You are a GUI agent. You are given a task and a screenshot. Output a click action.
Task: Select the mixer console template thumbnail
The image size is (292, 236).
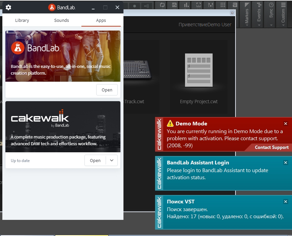pyautogui.click(x=138, y=69)
